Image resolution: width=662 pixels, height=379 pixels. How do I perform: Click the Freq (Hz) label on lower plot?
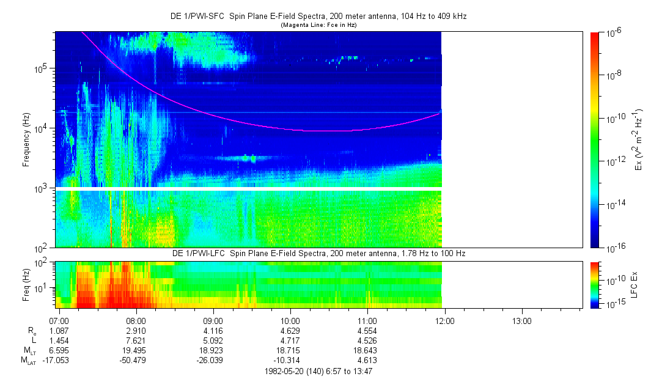[x=26, y=284]
